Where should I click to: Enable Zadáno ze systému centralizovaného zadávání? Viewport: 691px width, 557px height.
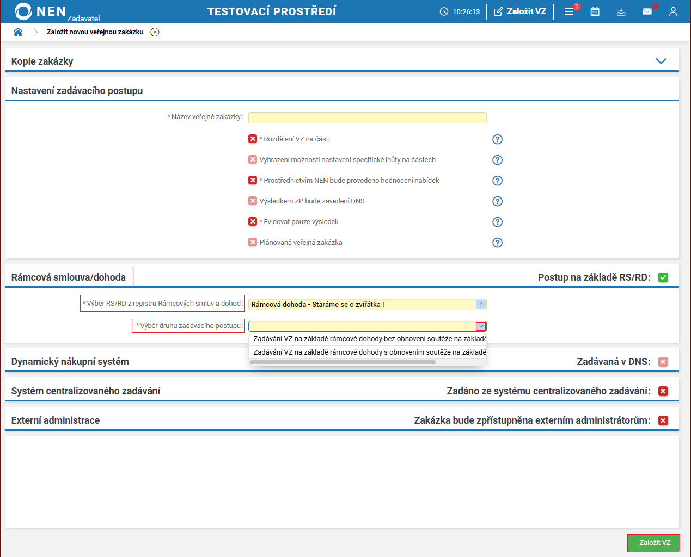[x=663, y=391]
